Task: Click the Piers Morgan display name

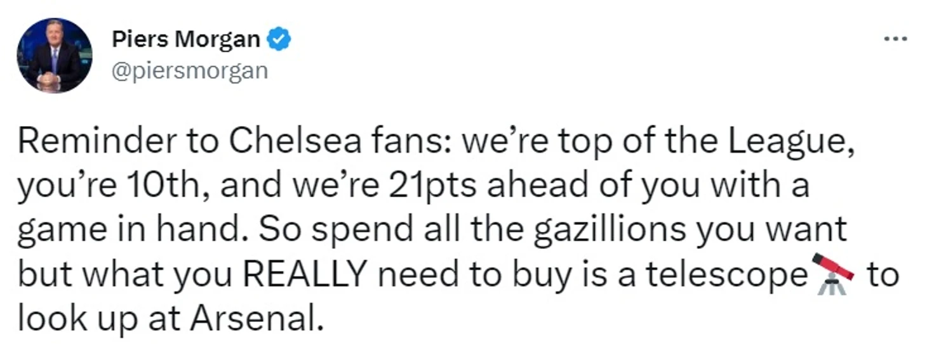Action: coord(186,40)
